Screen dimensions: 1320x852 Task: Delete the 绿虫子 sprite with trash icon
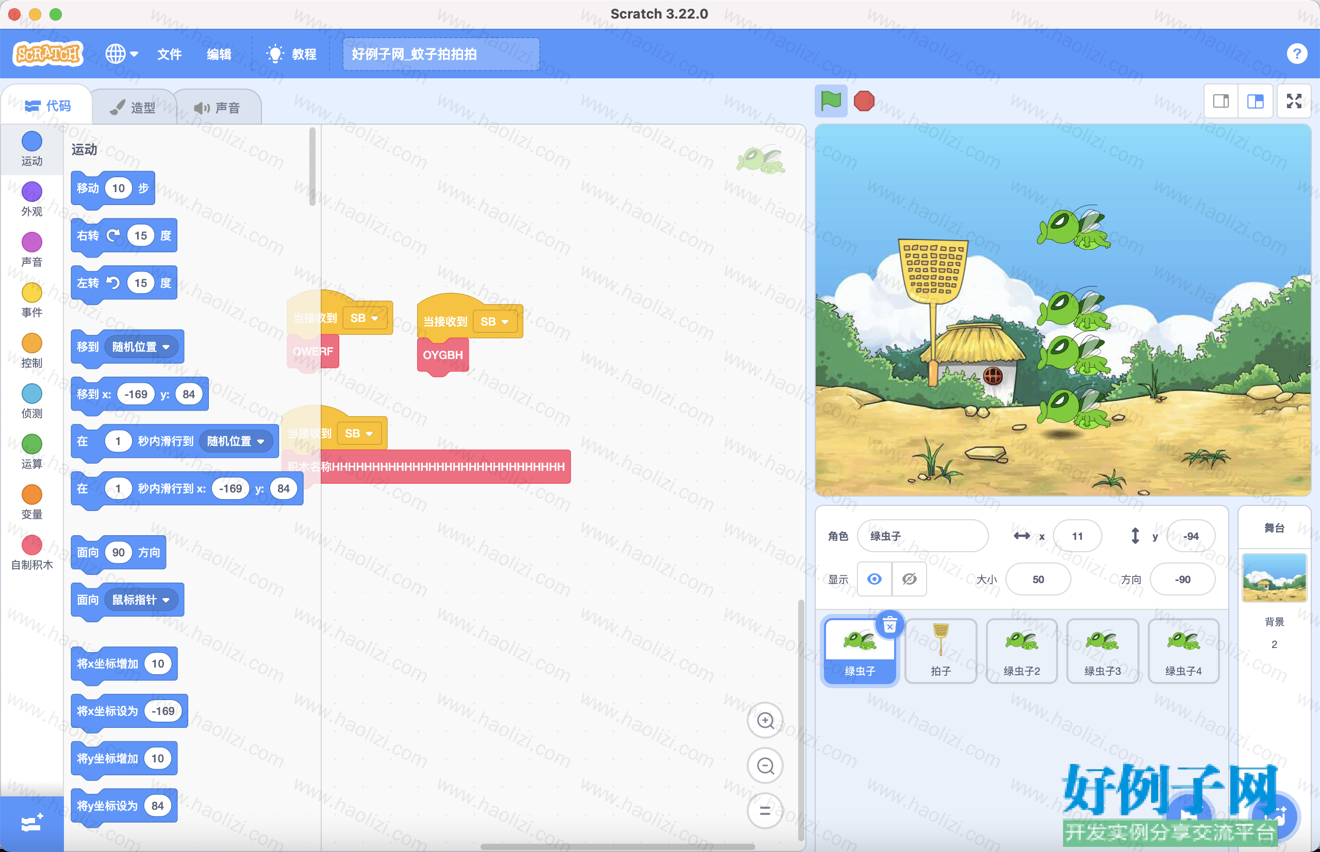tap(889, 626)
